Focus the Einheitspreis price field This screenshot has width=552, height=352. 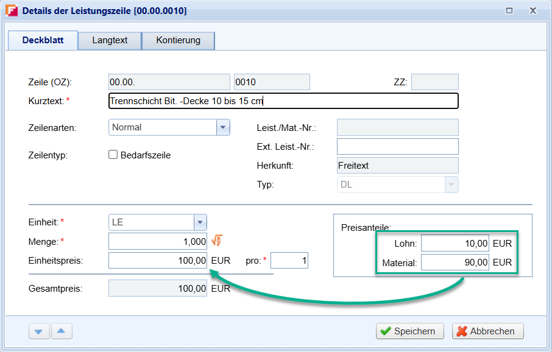[158, 261]
